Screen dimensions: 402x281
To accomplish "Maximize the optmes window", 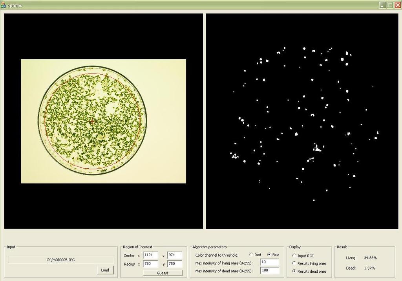I will 390,5.
